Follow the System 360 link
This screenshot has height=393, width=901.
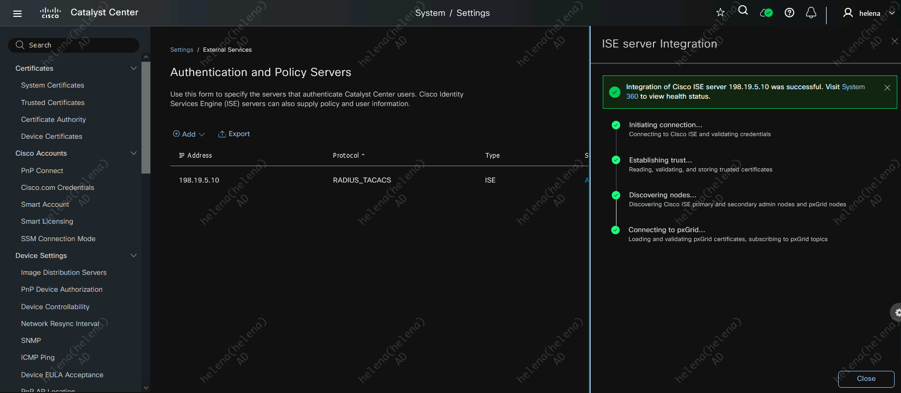[853, 87]
